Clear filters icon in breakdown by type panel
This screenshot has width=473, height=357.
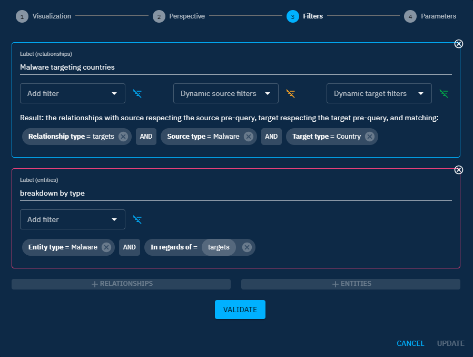[137, 220]
